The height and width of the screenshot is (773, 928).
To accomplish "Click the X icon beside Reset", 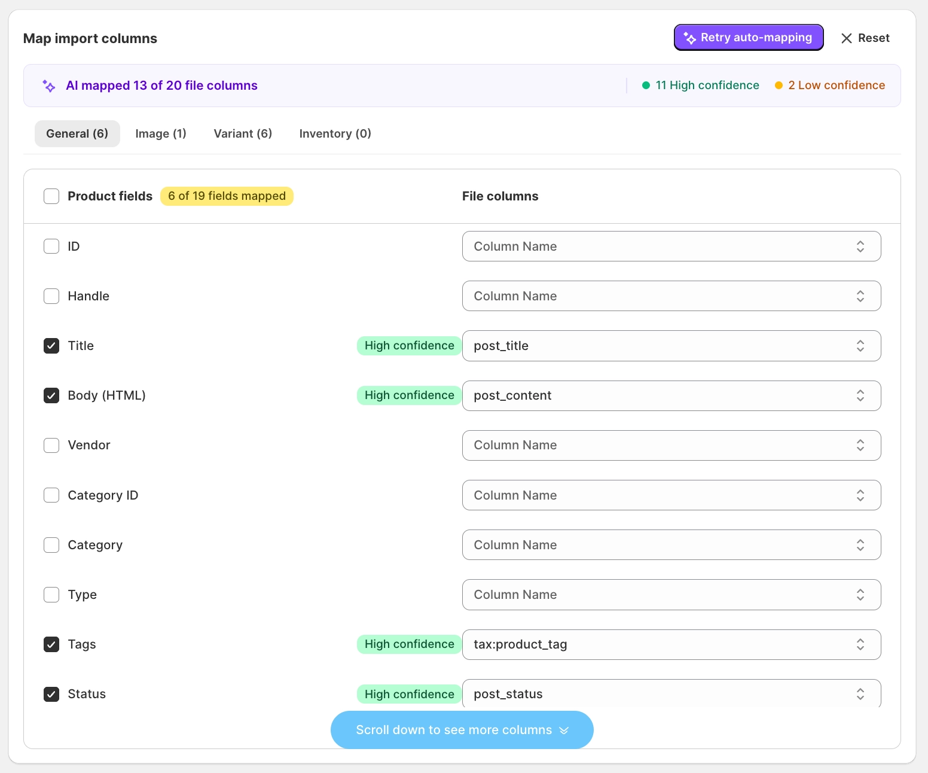I will [x=846, y=38].
